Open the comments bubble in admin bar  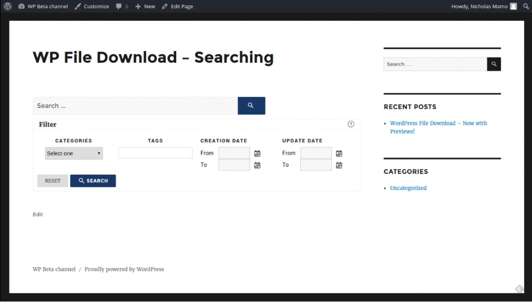tap(122, 6)
